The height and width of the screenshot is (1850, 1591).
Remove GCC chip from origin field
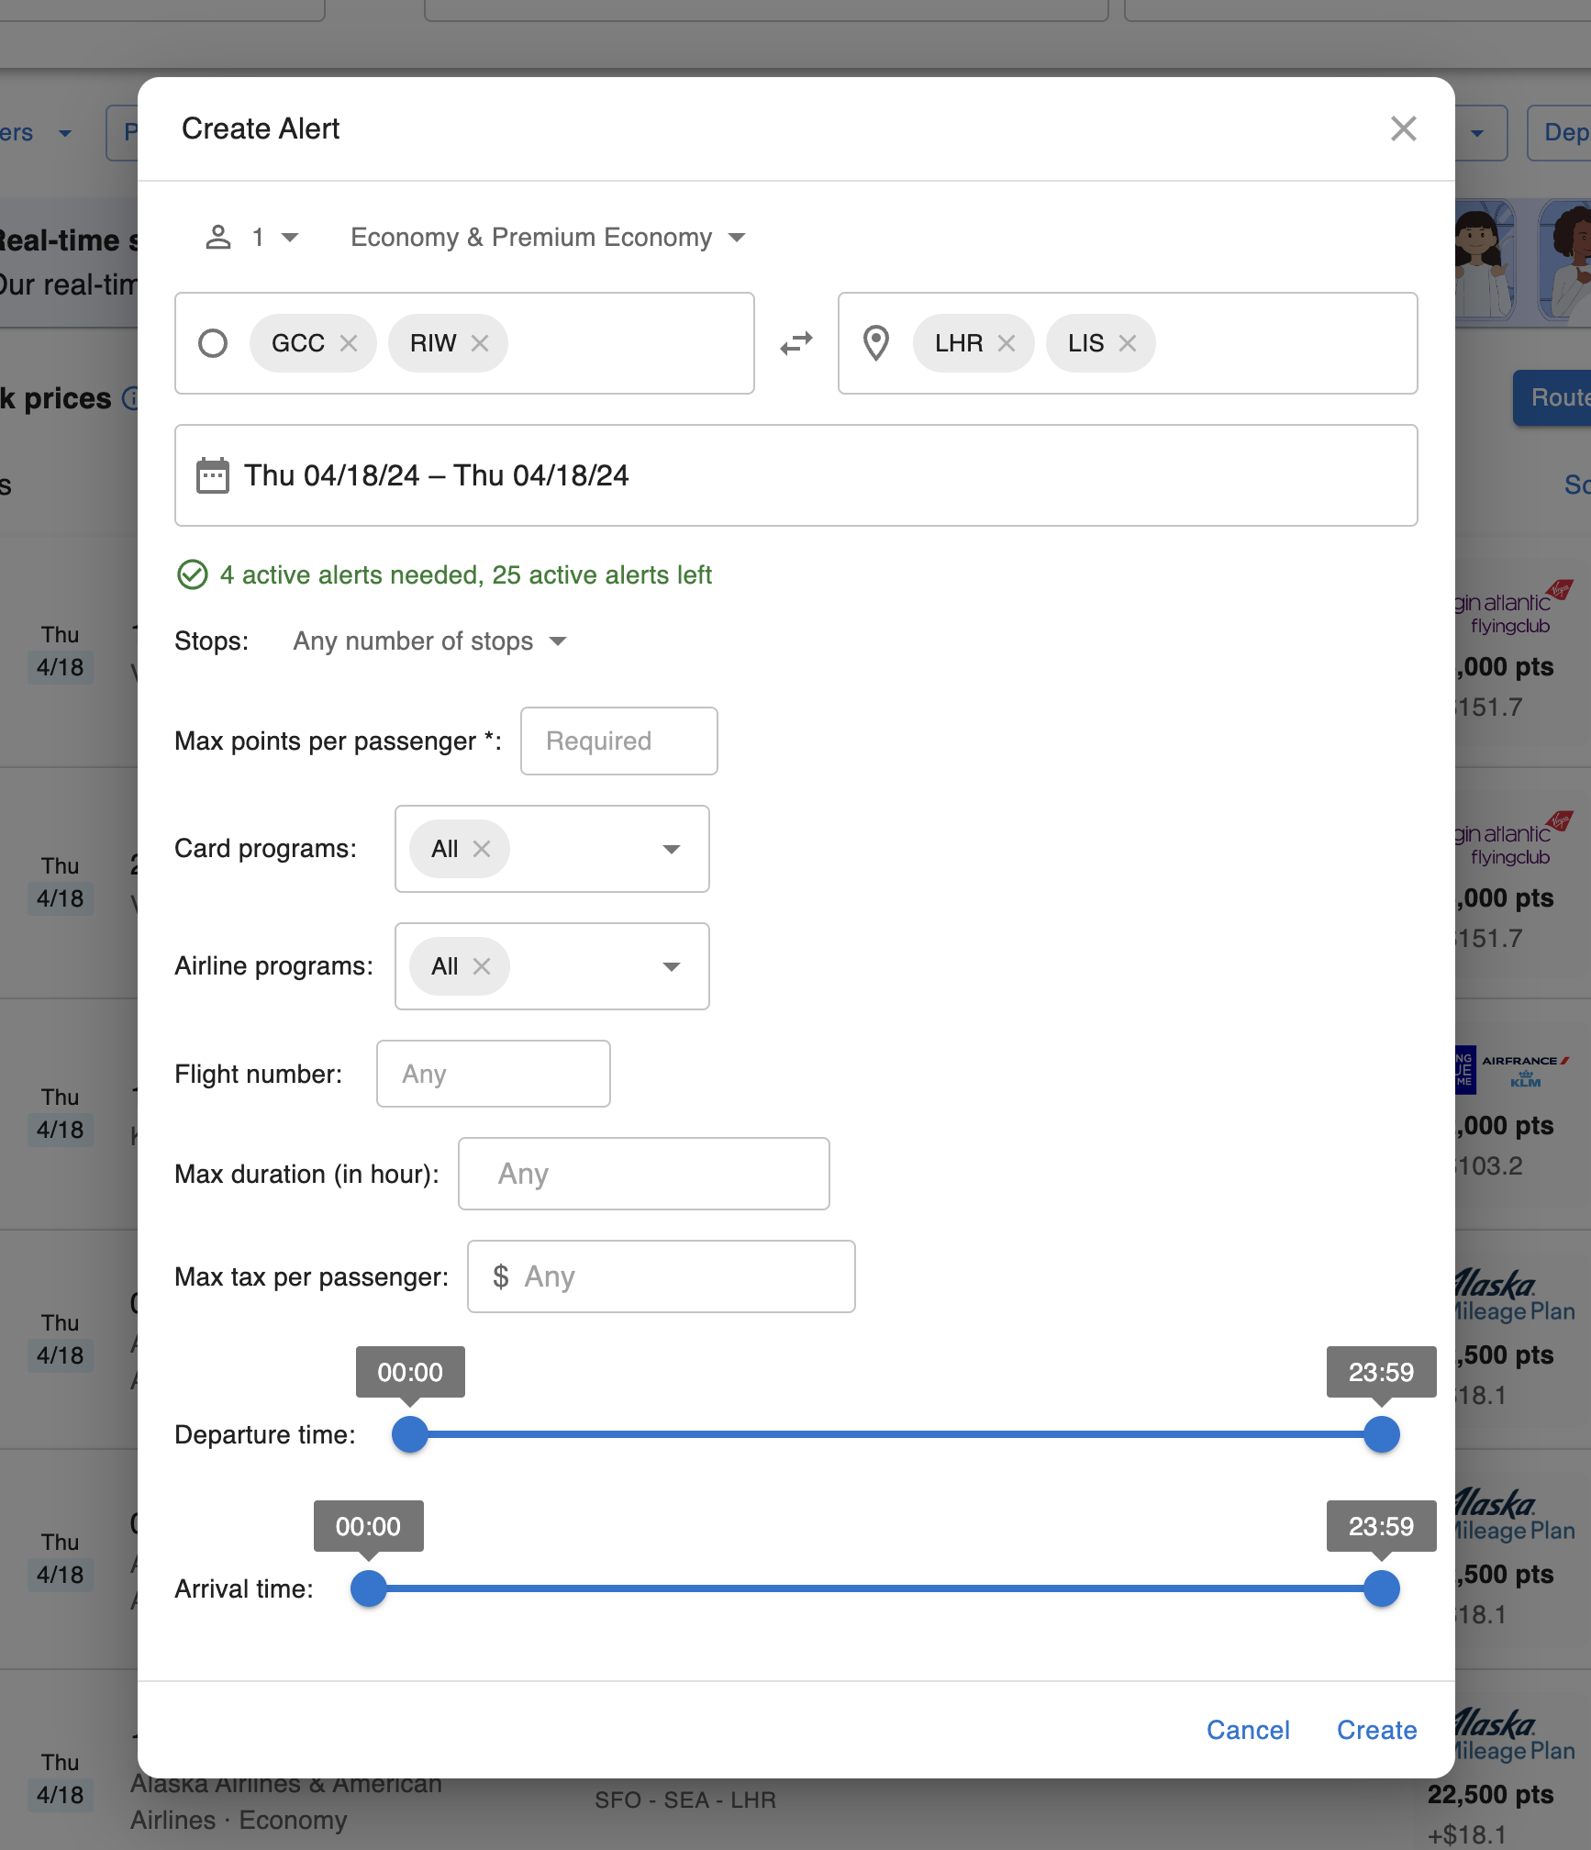pyautogui.click(x=349, y=342)
